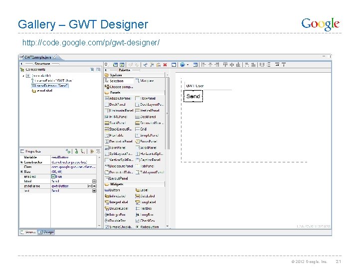Click the cut icon in the designer toolbar
This screenshot has width=359, height=269.
(146, 65)
